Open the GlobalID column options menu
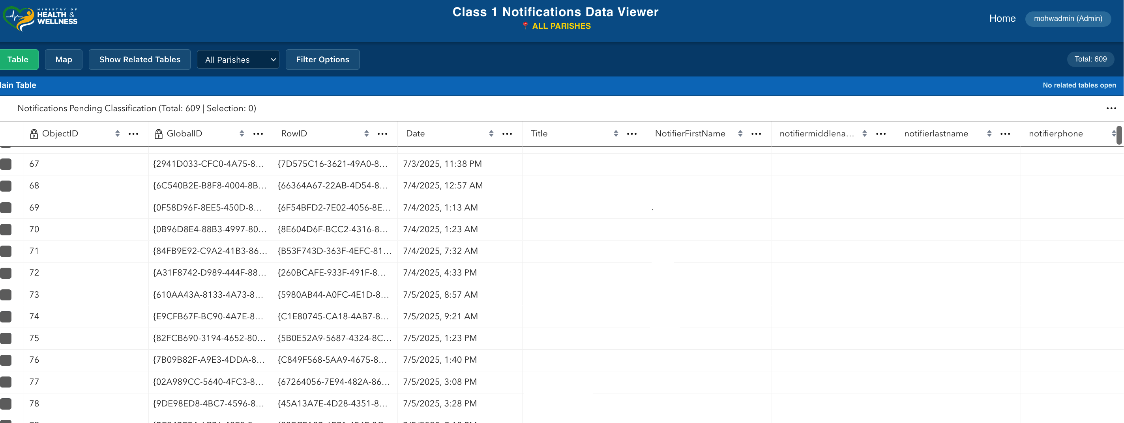Image resolution: width=1124 pixels, height=423 pixels. click(x=258, y=134)
